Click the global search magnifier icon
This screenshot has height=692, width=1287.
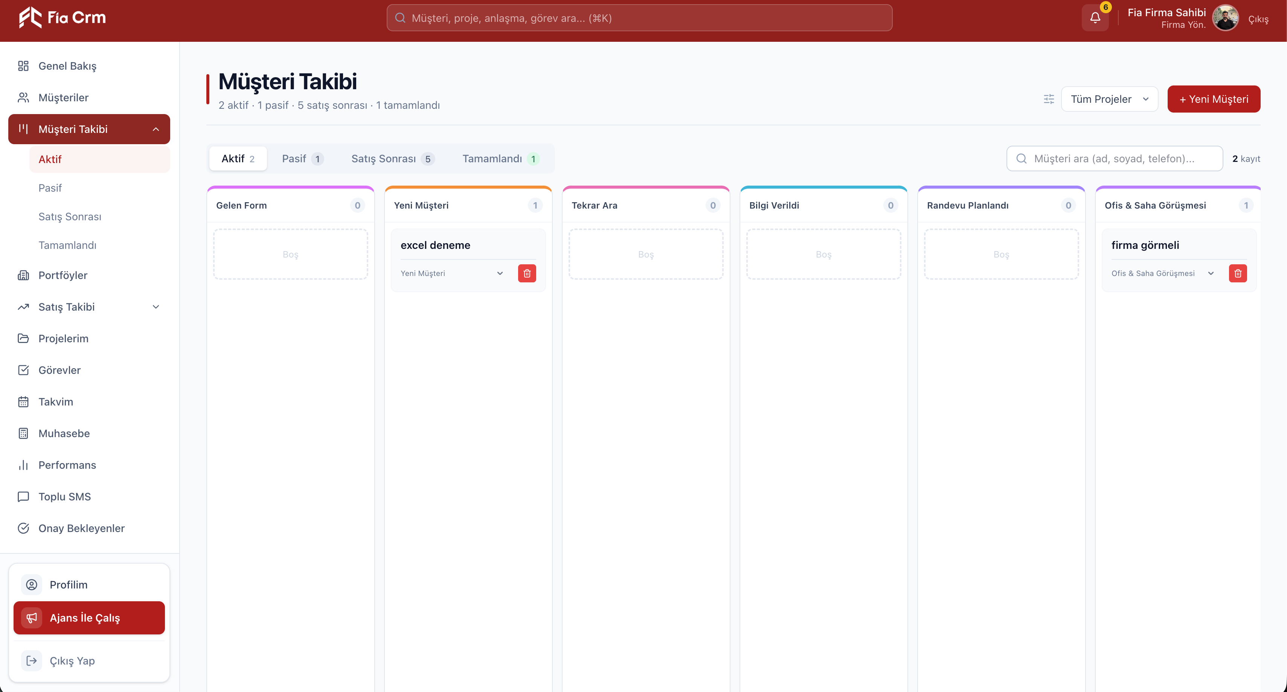(x=400, y=18)
